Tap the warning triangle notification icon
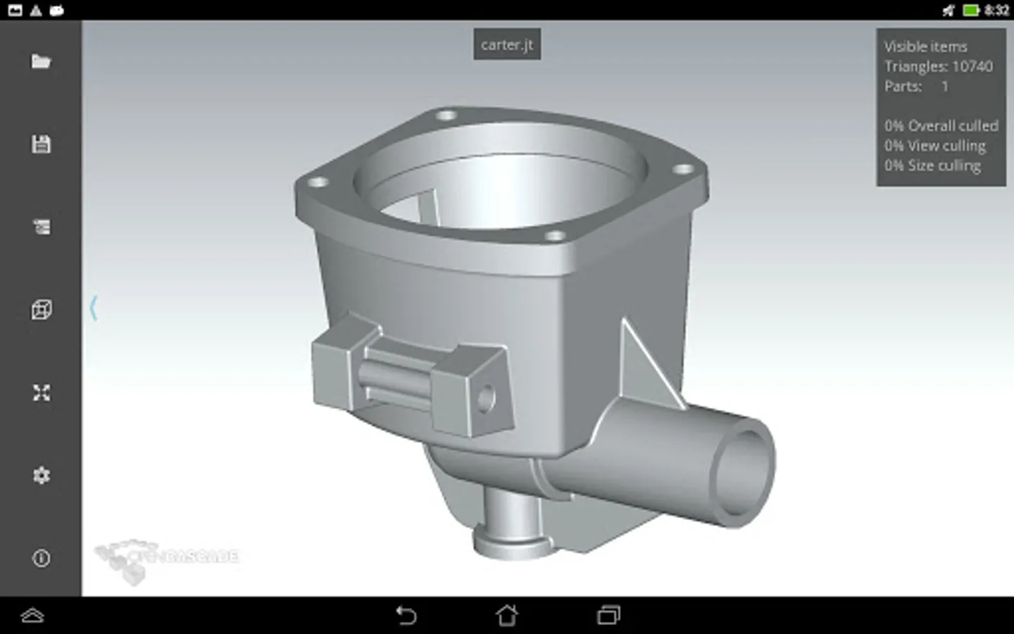1014x634 pixels. pos(36,10)
